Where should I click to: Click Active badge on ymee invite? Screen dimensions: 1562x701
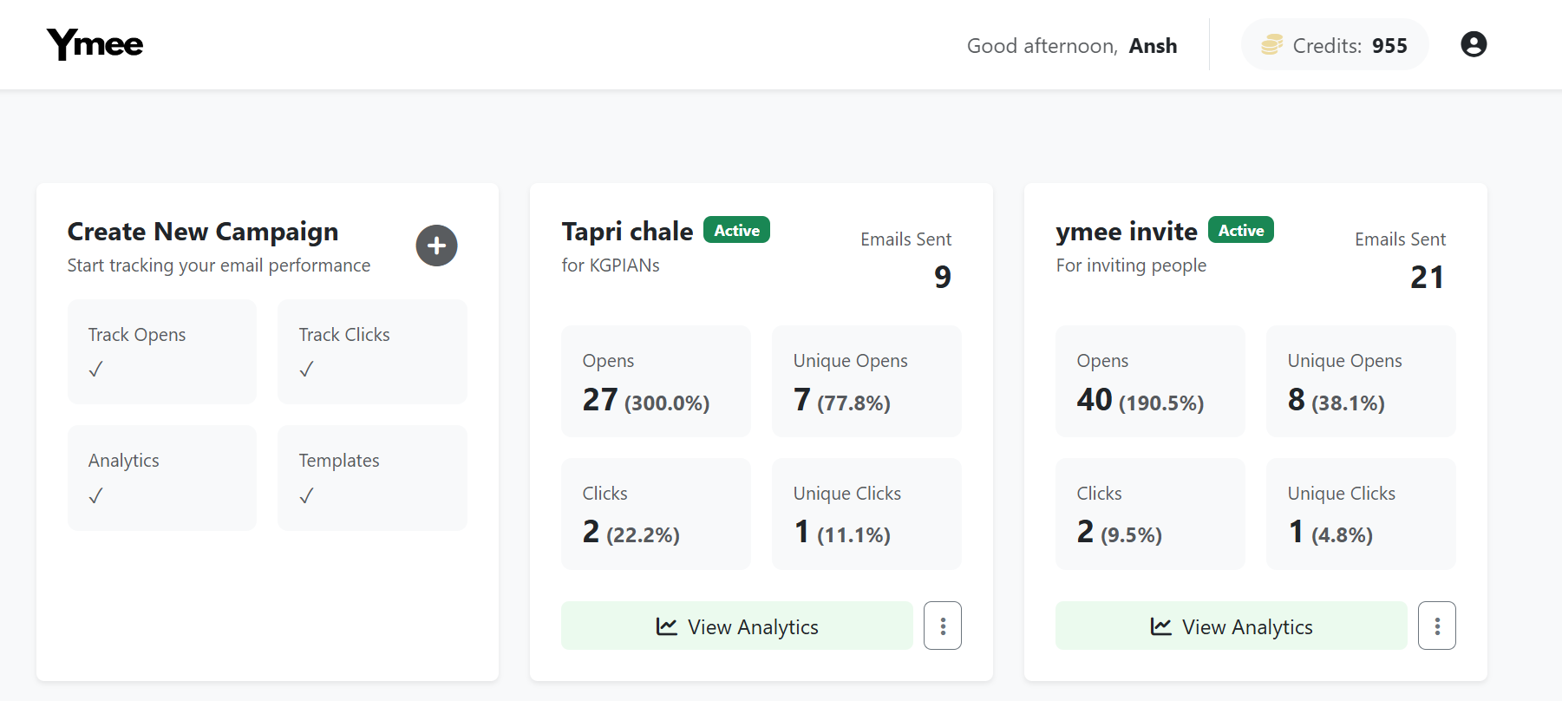coord(1240,230)
